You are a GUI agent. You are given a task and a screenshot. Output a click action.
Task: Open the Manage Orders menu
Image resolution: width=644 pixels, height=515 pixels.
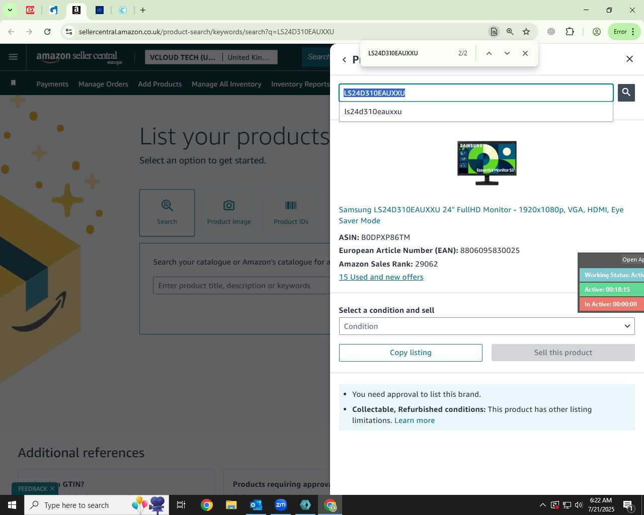coord(103,84)
